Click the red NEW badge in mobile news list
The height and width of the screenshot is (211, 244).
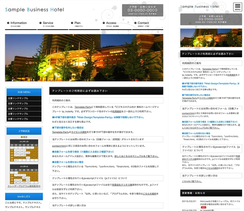pyautogui.click(x=203, y=207)
